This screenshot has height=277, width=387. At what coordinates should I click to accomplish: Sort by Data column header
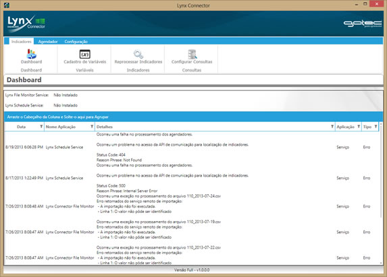tap(21, 127)
